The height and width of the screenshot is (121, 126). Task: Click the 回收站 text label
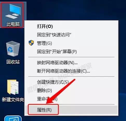point(13,62)
